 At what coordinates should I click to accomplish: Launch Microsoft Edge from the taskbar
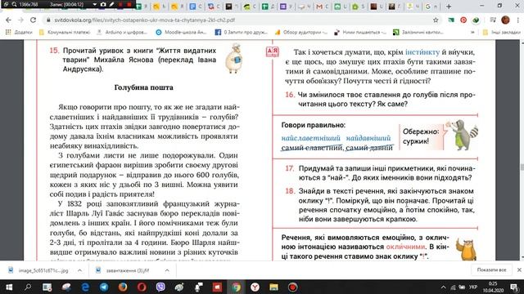85,287
